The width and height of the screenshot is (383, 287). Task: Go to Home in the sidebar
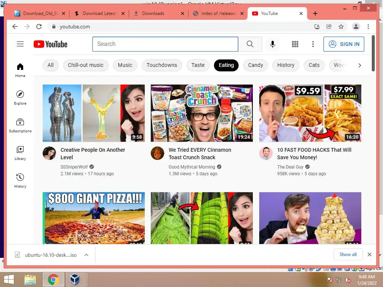click(x=20, y=70)
